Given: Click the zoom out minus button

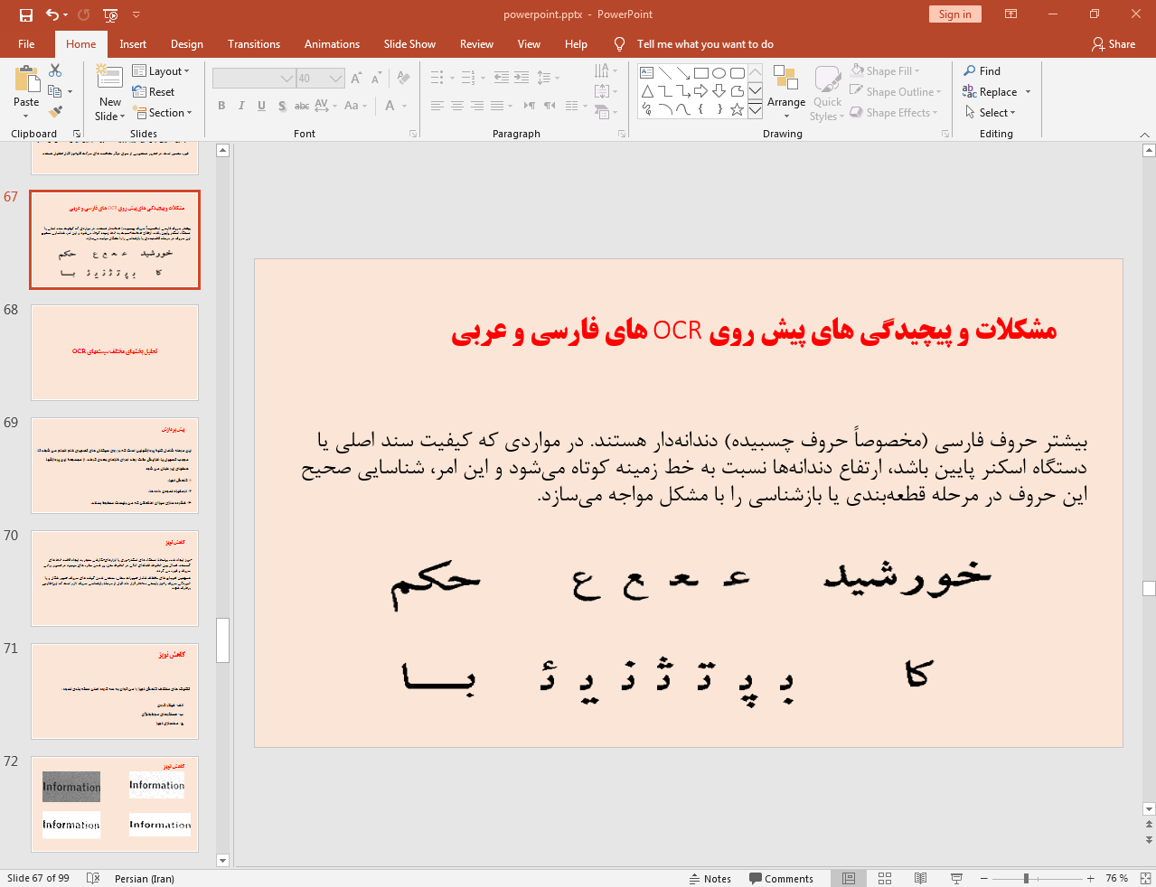Looking at the screenshot, I should click(983, 878).
